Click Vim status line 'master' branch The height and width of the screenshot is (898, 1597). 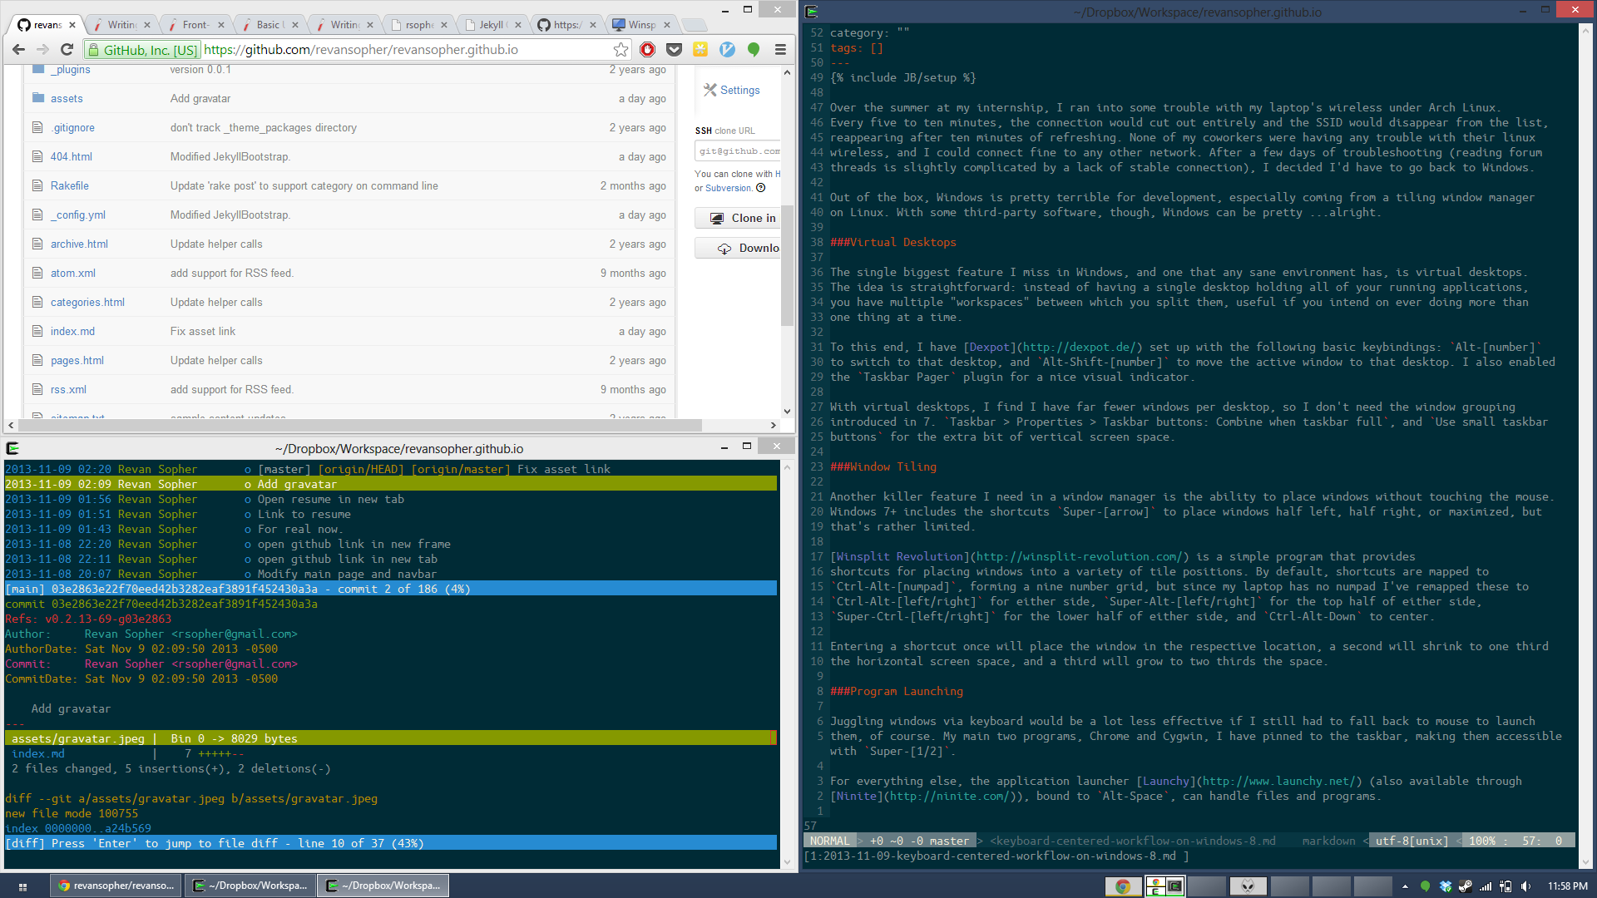(949, 841)
